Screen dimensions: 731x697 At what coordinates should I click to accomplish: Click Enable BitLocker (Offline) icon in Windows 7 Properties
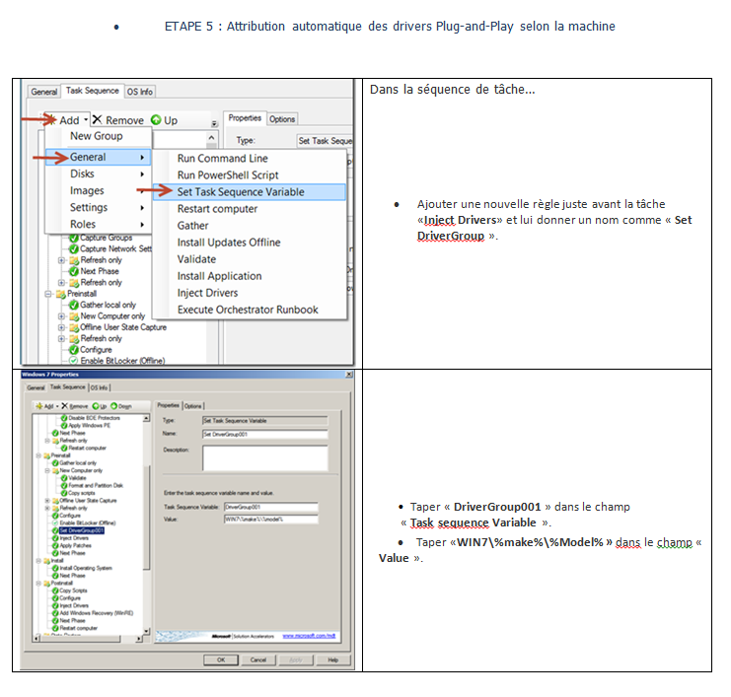[55, 523]
